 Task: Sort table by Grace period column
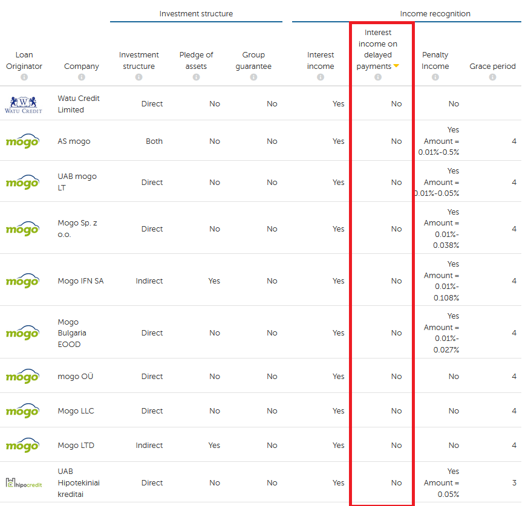[492, 66]
